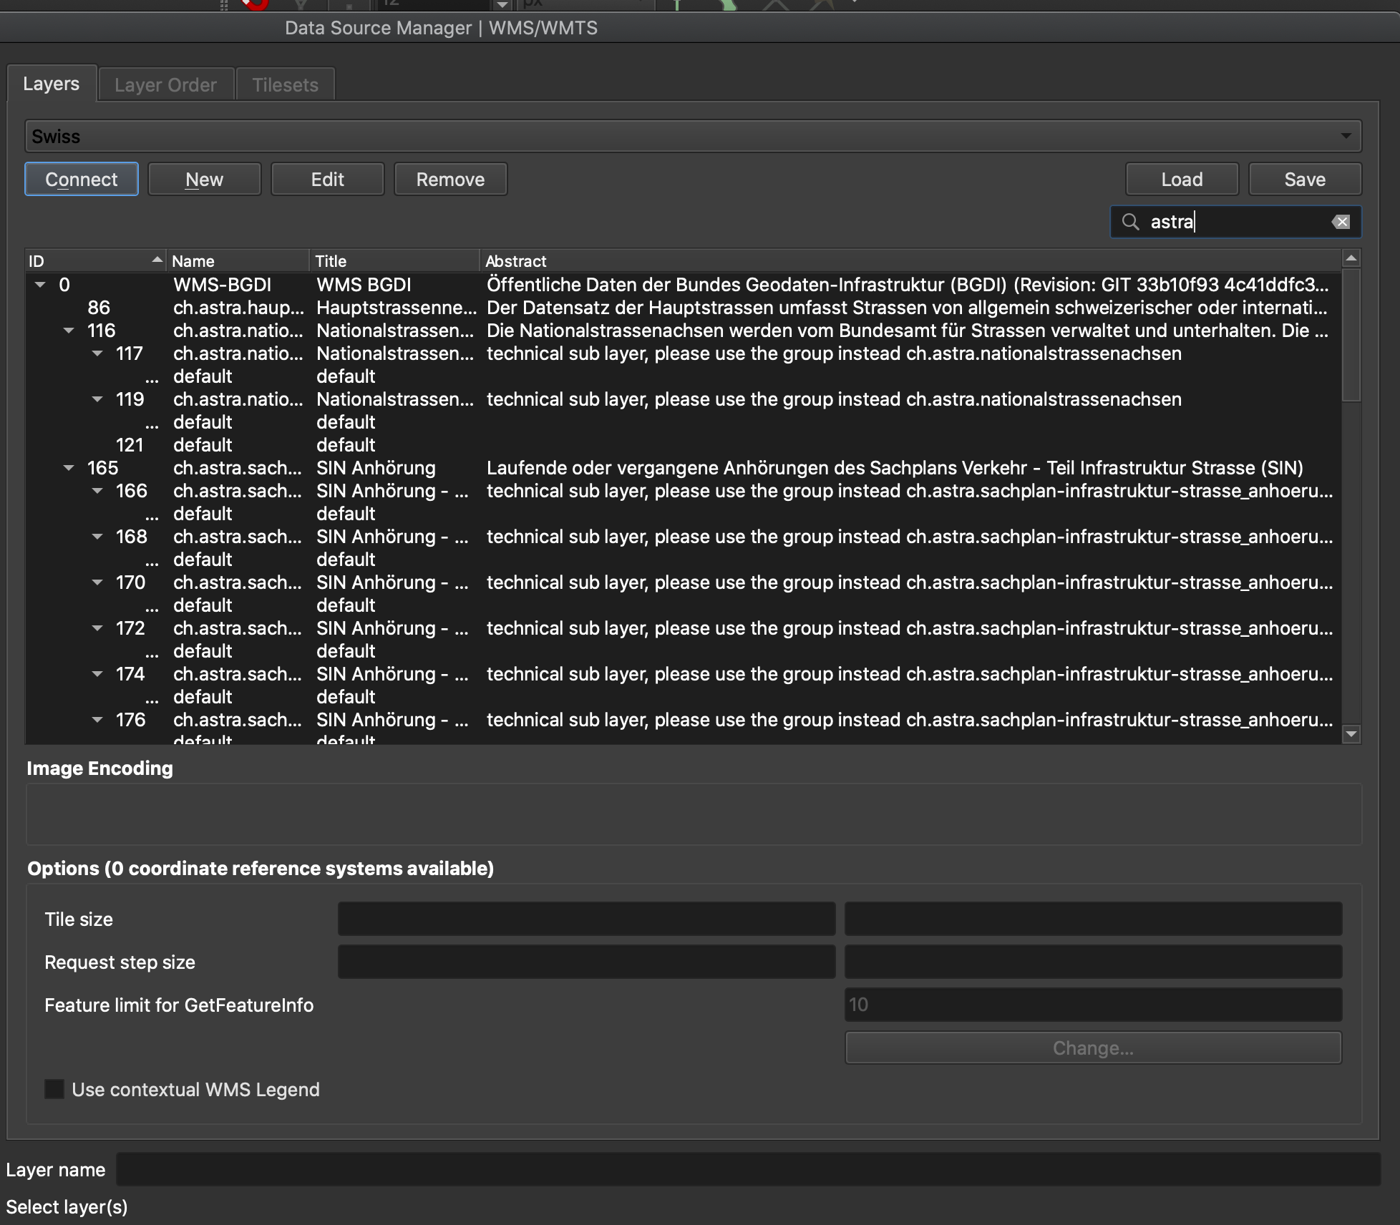Clear the astra search filter text
1400x1225 pixels.
tap(1341, 222)
